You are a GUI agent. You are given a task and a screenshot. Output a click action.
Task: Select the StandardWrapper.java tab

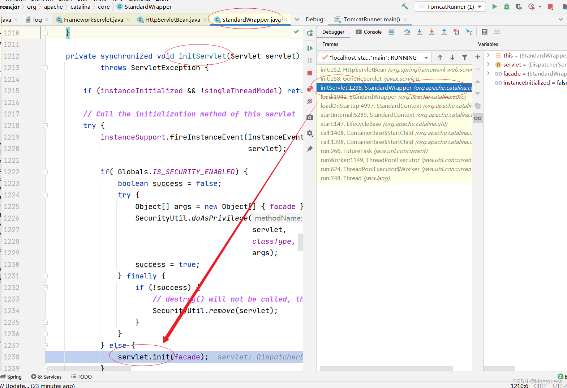tap(251, 20)
